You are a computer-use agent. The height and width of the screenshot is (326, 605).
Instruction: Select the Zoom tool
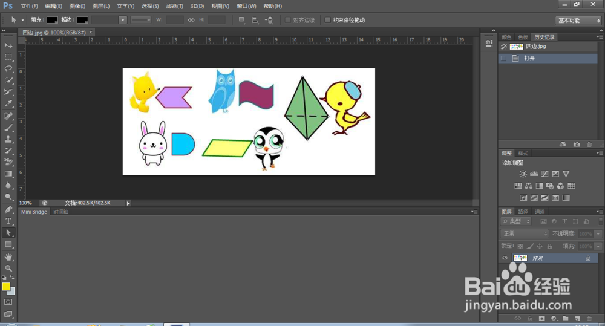pos(8,268)
